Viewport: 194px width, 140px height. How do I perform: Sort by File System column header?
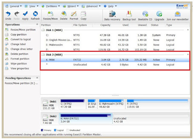pos(82,25)
